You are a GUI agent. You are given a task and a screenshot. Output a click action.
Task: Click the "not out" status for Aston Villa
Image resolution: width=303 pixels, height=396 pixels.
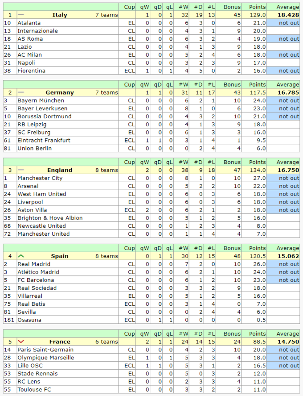point(289,210)
